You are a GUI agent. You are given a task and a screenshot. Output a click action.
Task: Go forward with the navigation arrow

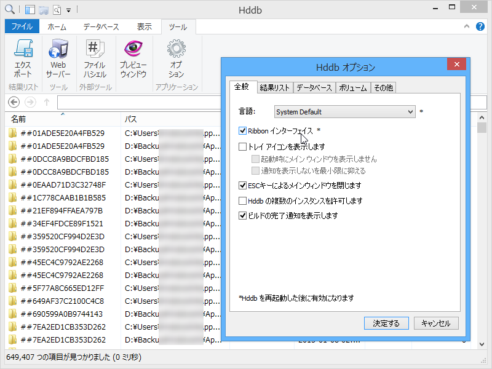coord(30,102)
